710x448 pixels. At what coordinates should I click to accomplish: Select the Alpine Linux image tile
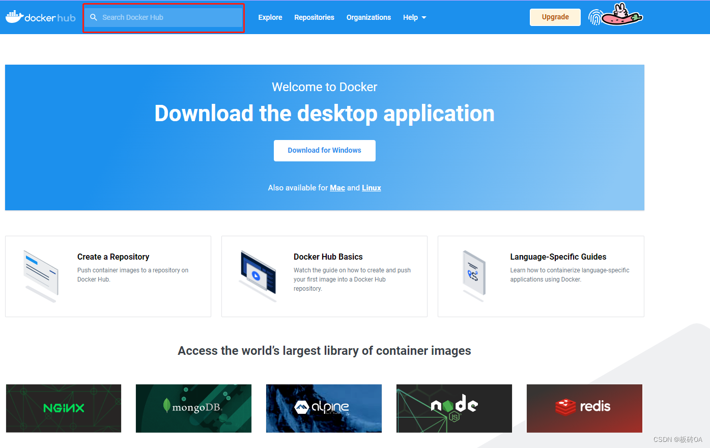[324, 408]
